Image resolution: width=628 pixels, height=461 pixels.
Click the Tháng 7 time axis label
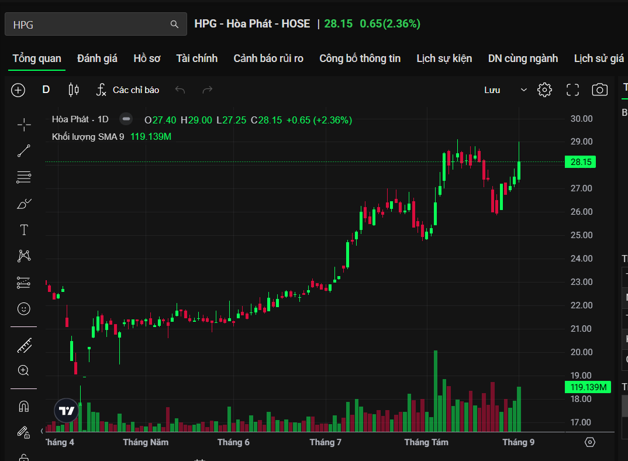326,442
